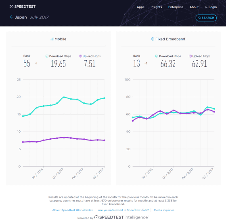Click the Login user icon
The width and height of the screenshot is (226, 221).
coord(206,7)
